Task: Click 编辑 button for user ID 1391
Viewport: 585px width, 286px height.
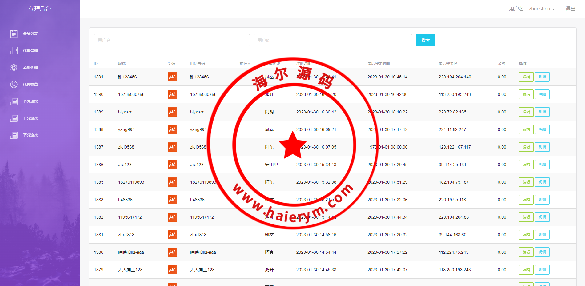Action: [x=526, y=77]
